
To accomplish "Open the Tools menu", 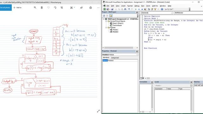I will coord(148,6).
